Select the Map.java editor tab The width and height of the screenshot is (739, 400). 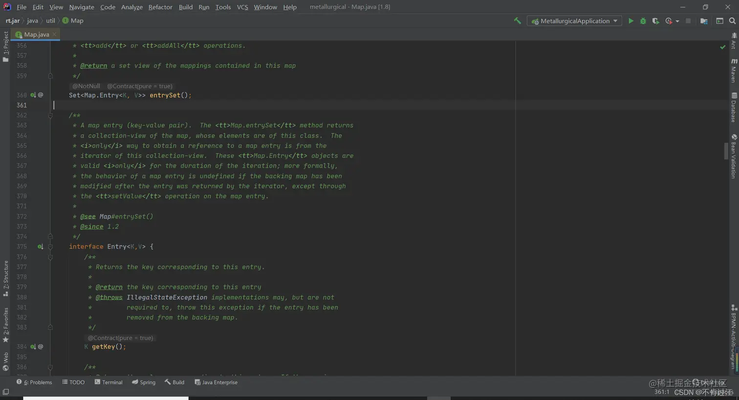pyautogui.click(x=37, y=34)
